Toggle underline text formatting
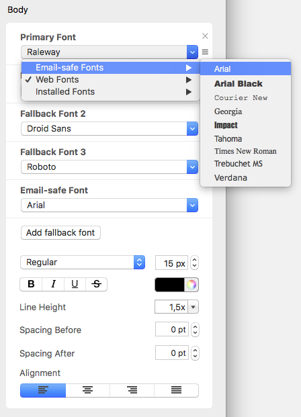Viewport: 301px width, 417px height. (75, 284)
